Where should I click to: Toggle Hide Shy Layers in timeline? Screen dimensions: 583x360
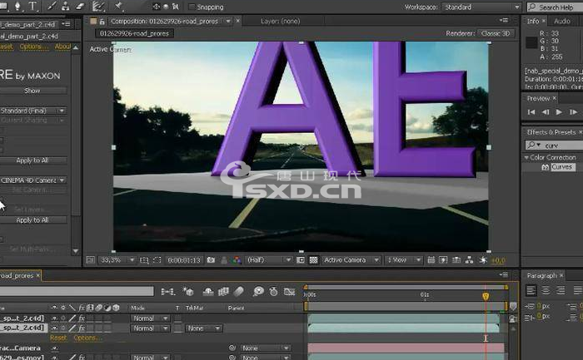[x=208, y=292]
